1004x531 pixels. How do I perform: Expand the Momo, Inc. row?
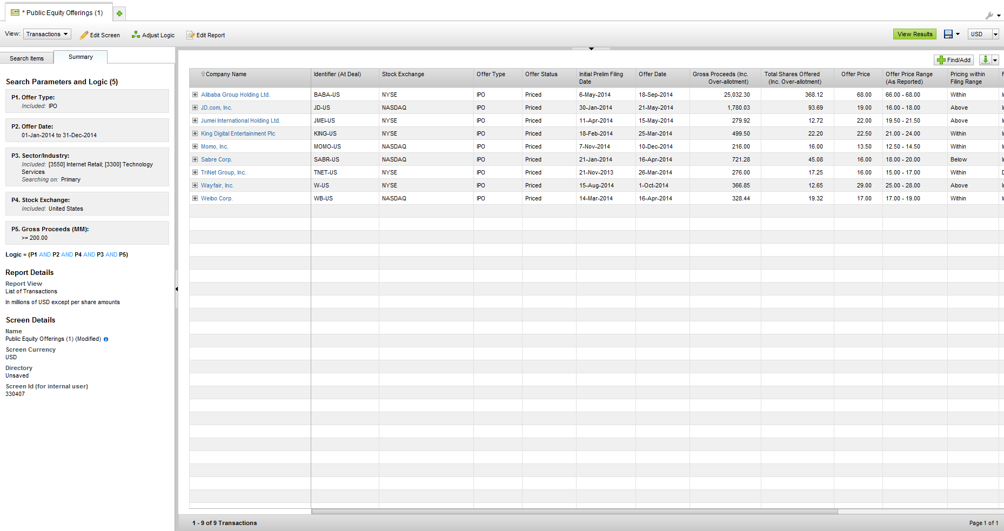click(195, 146)
